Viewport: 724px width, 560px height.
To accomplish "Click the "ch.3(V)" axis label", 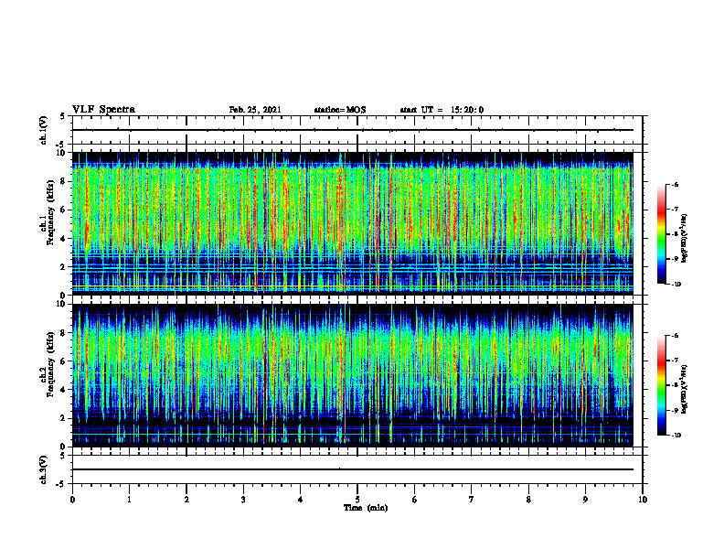I will [x=44, y=469].
